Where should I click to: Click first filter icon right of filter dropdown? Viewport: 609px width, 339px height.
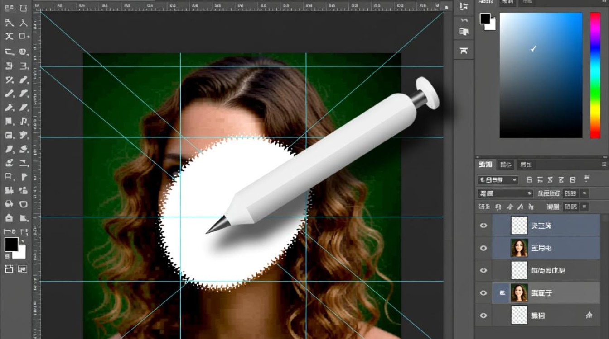529,180
